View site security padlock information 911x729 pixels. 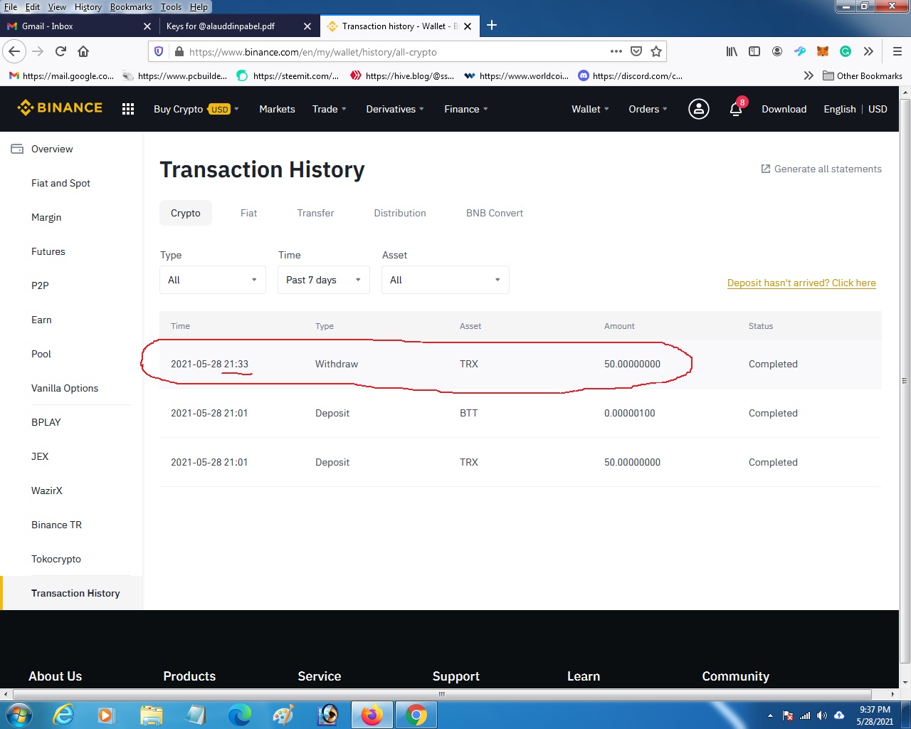coord(179,52)
